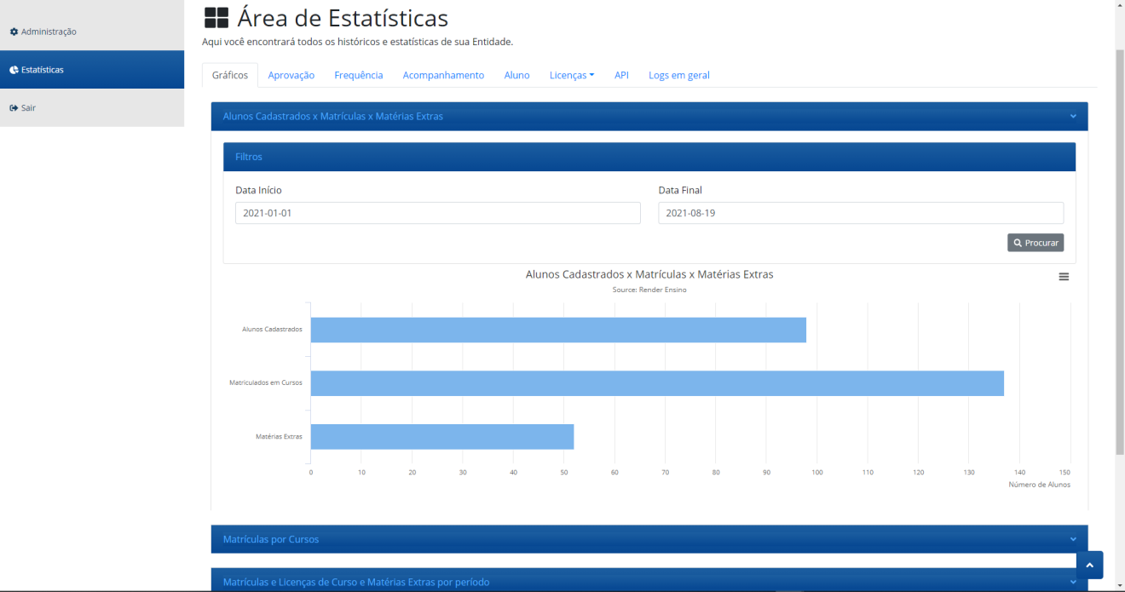Image resolution: width=1125 pixels, height=592 pixels.
Task: Open the Frequência tab
Action: [359, 75]
